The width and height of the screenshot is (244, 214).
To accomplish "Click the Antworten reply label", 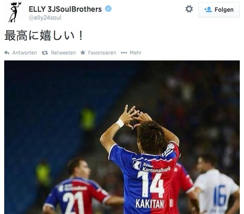I will [24, 53].
